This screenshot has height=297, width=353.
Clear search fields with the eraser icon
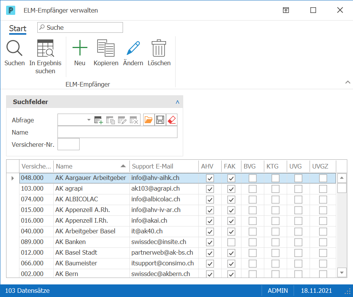[172, 120]
